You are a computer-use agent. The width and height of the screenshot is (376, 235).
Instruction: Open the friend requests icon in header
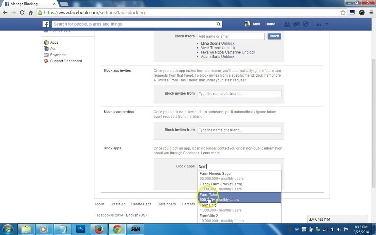[x=287, y=24]
